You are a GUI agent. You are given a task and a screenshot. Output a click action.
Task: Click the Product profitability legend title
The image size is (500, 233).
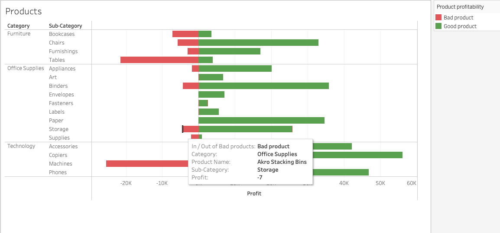460,7
